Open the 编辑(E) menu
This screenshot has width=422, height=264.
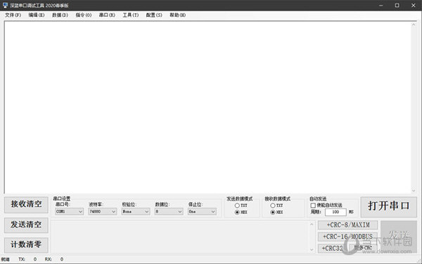(37, 15)
